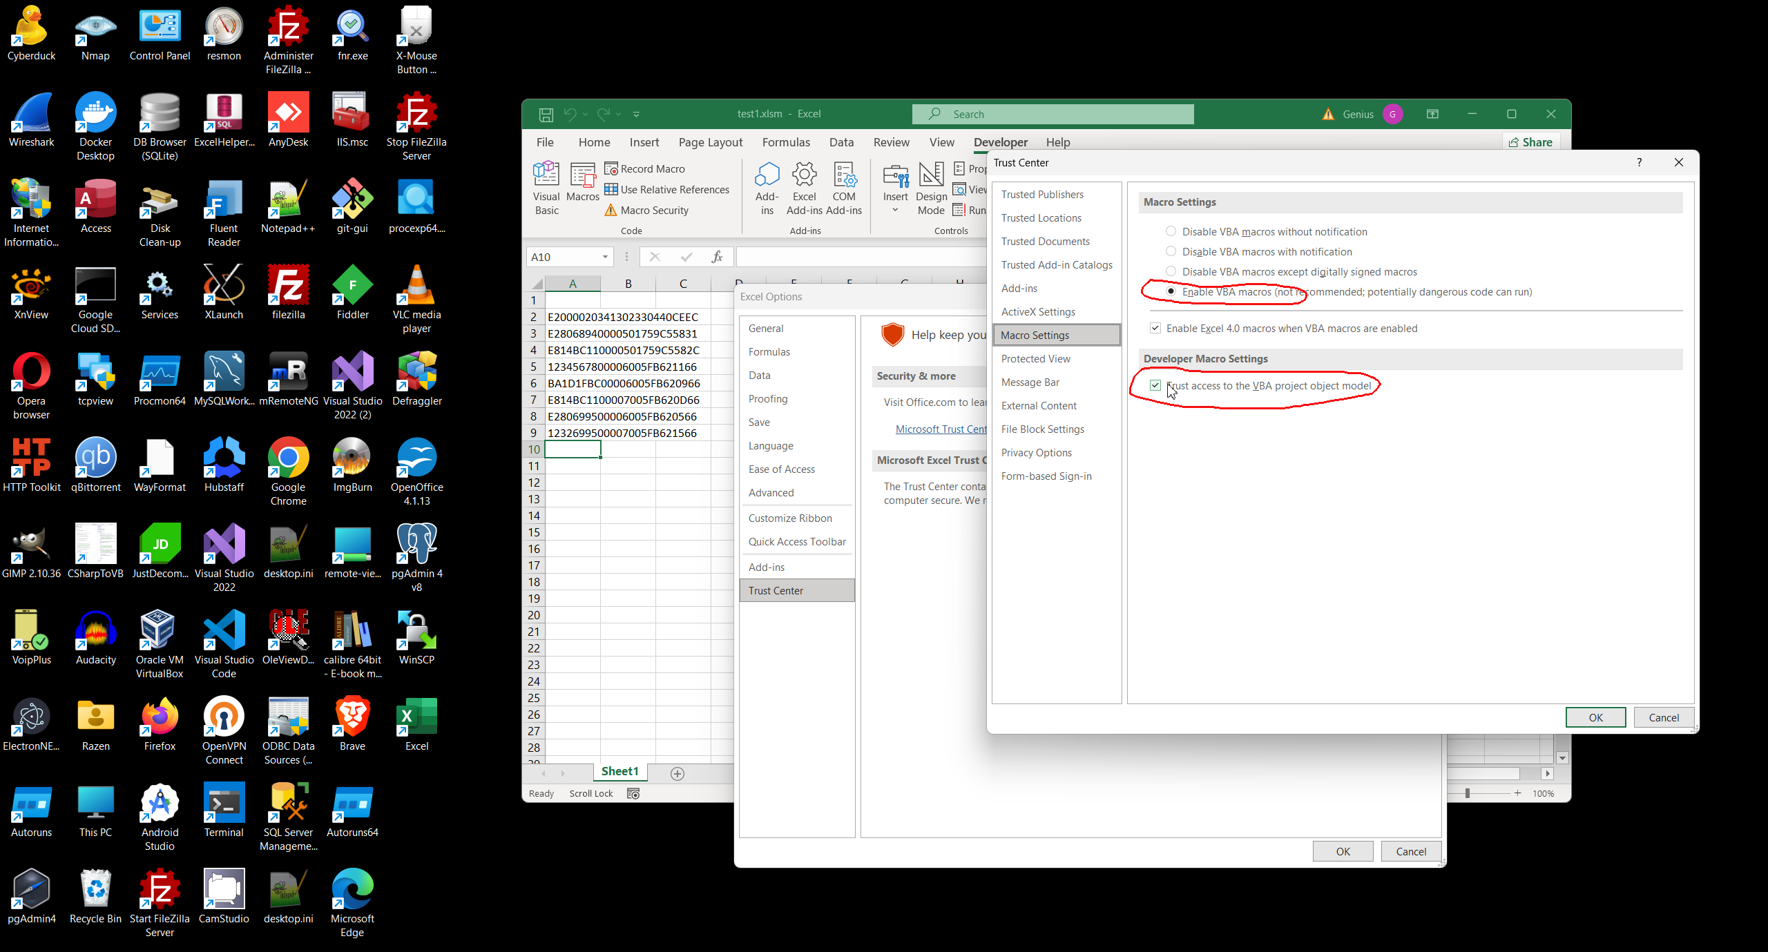This screenshot has height=952, width=1768.
Task: Open the Insert controls dropdown
Action: point(896,188)
